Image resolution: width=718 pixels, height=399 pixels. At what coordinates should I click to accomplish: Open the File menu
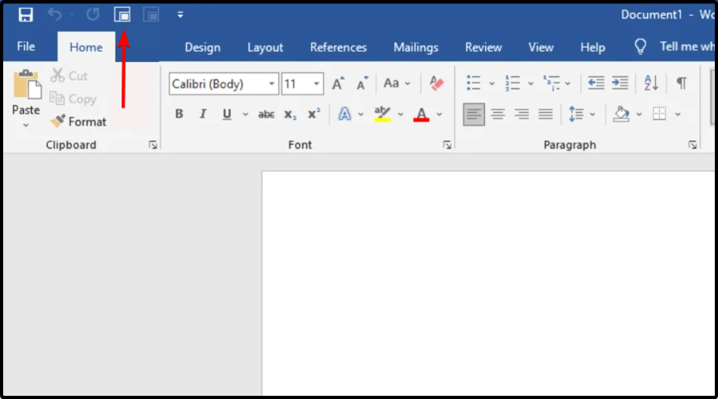[x=26, y=47]
